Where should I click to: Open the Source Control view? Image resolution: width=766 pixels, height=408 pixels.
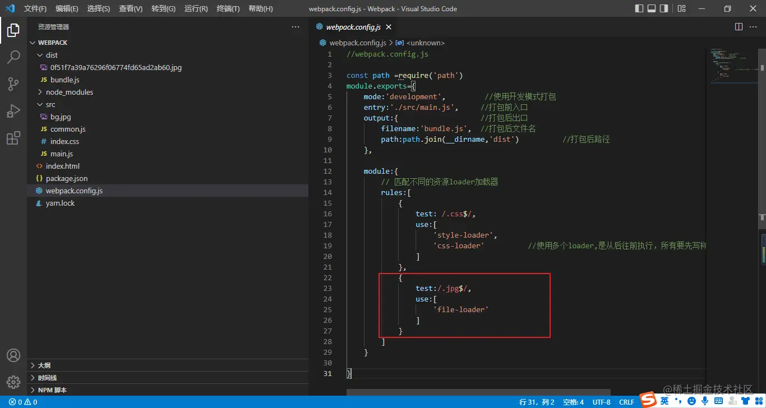(13, 84)
